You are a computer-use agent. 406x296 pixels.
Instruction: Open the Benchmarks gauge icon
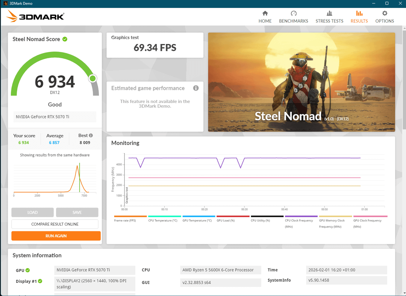point(294,14)
